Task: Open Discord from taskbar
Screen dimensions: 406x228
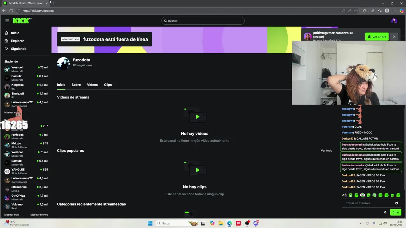Action: pos(256,223)
